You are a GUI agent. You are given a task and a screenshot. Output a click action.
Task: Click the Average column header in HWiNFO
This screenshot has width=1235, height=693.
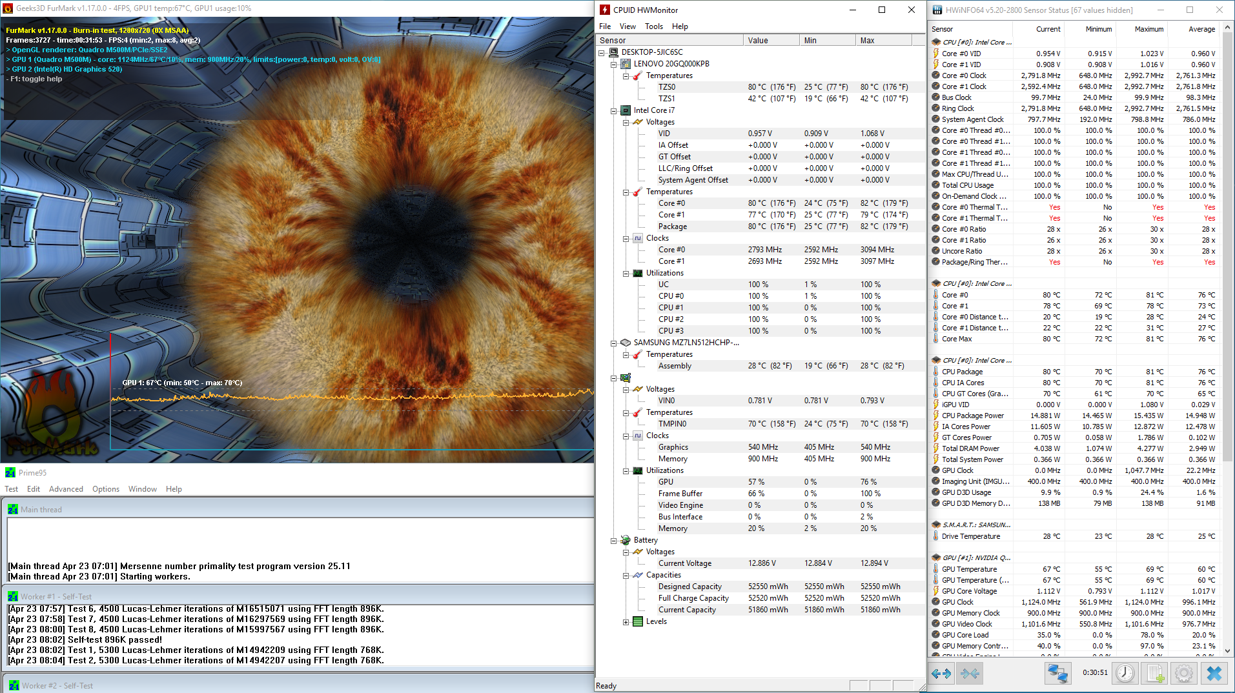pyautogui.click(x=1201, y=29)
